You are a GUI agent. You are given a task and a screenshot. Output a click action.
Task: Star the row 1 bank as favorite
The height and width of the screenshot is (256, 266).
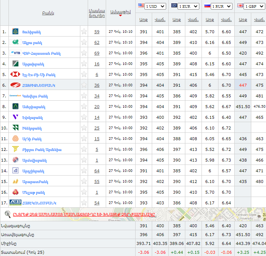point(84,31)
